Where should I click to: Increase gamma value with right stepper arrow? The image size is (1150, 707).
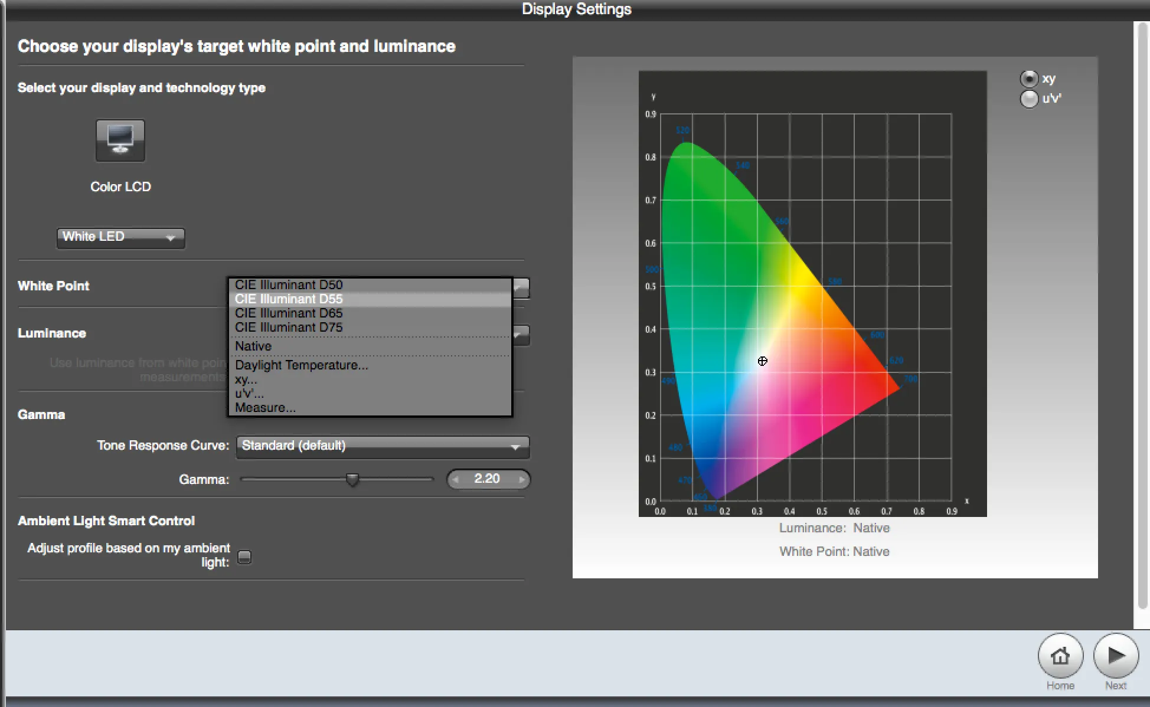[521, 479]
